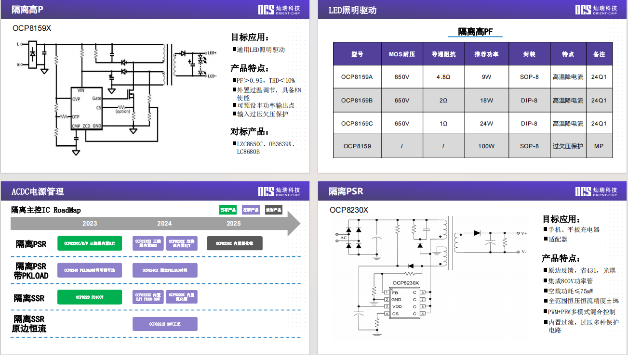This screenshot has width=628, height=355.
Task: Click the 隔离PSR带PKLOAD row label
Action: click(x=31, y=271)
